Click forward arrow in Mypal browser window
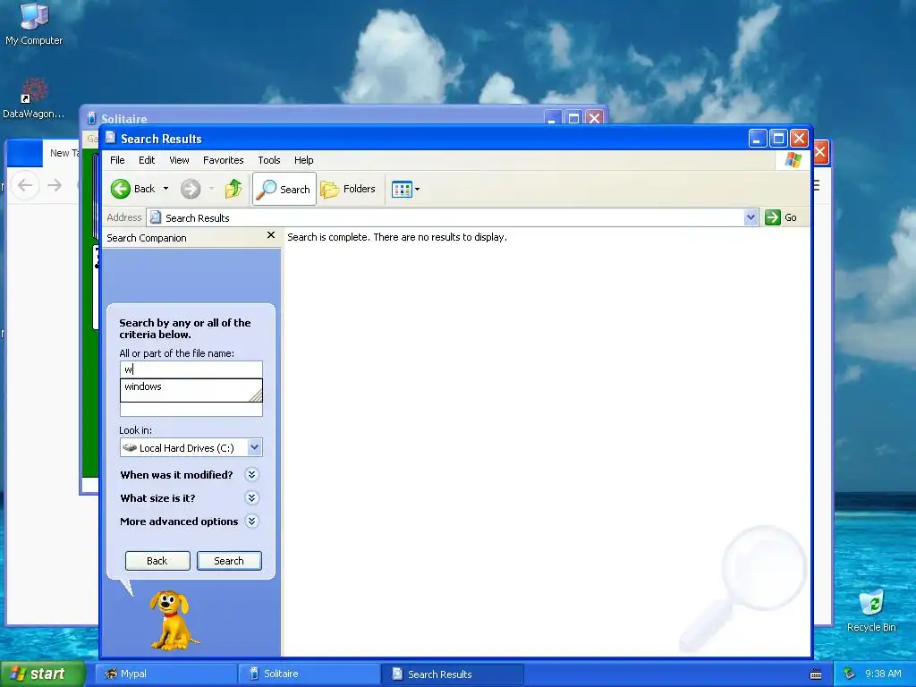This screenshot has height=687, width=916. point(55,185)
